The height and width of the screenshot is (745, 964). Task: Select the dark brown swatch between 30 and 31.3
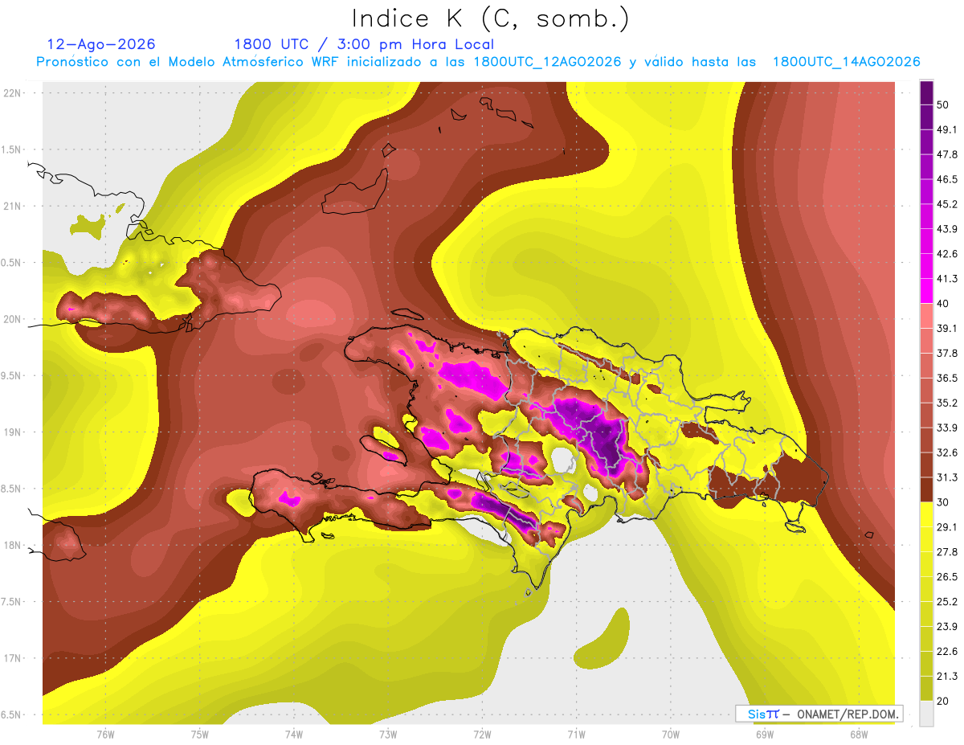(926, 489)
